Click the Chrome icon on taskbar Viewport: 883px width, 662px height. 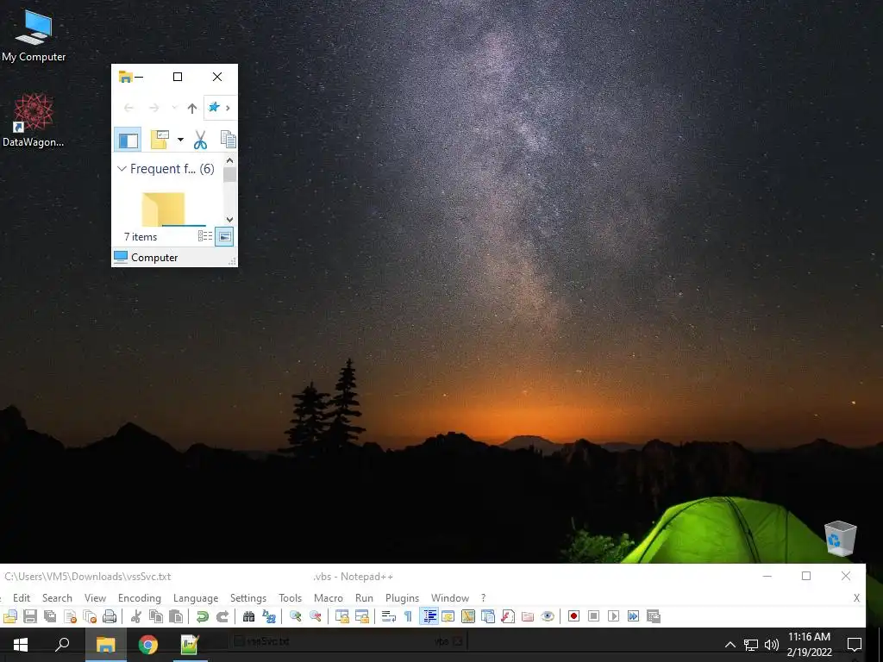click(x=148, y=645)
